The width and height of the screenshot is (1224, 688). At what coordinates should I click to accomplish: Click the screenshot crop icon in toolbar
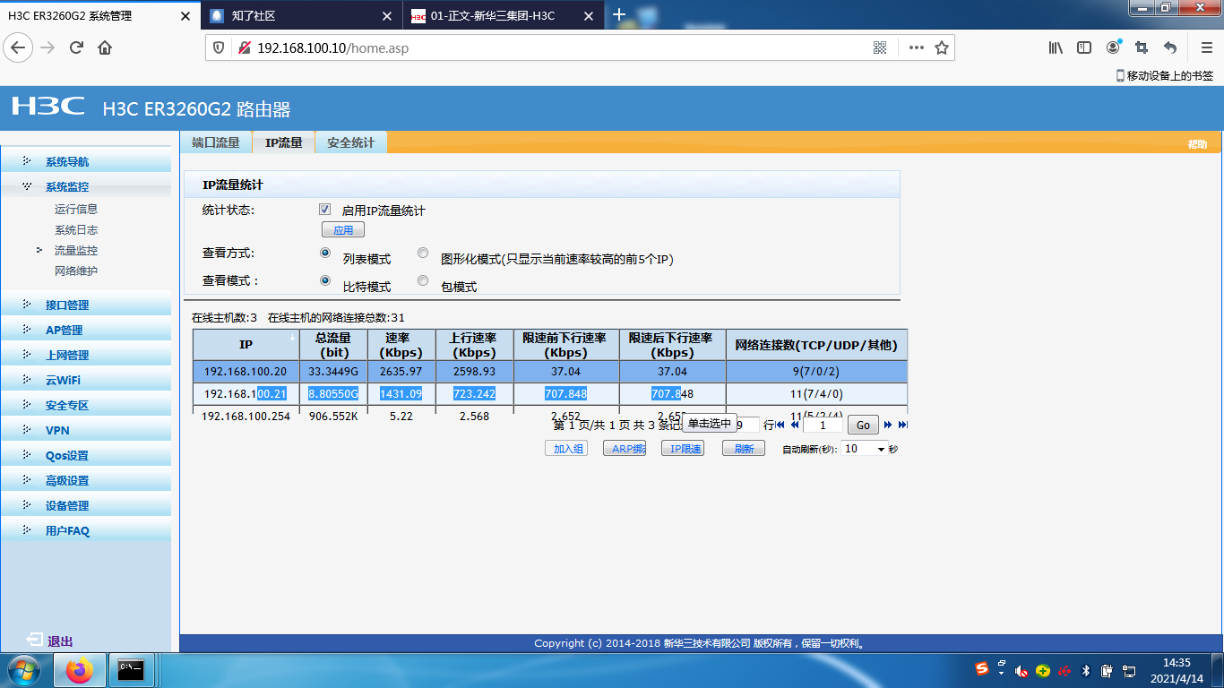coord(1142,47)
